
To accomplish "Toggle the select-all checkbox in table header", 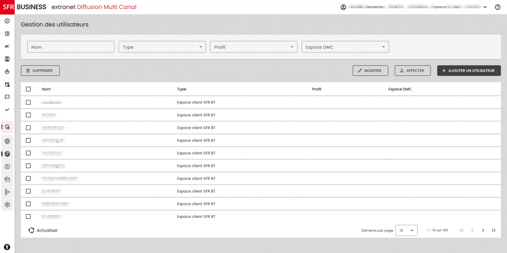I will 28,89.
